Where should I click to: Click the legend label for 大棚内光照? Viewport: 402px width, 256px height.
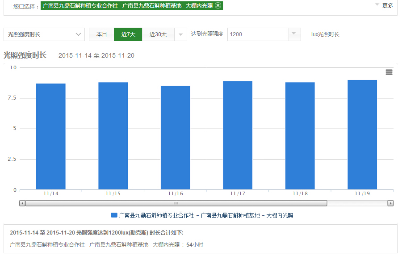206,215
